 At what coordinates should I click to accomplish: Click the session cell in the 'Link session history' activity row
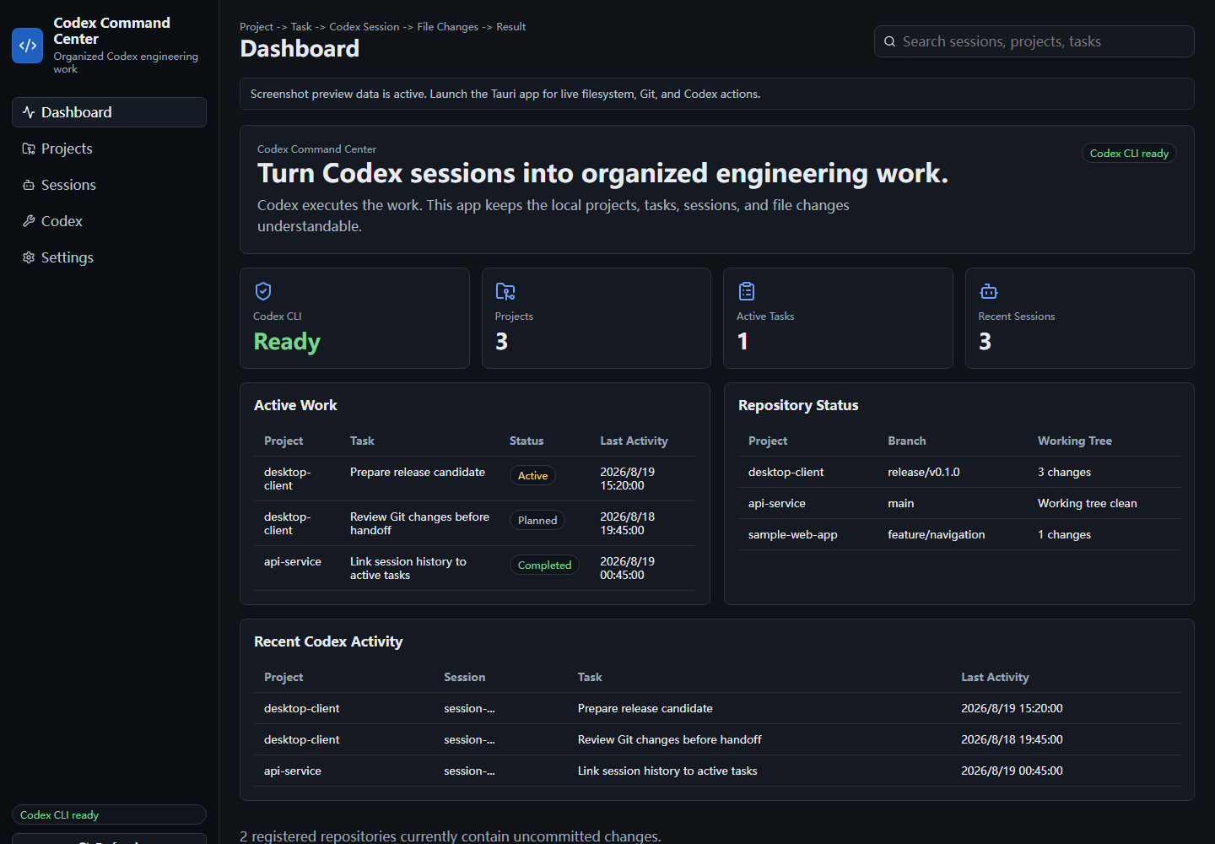pyautogui.click(x=469, y=771)
